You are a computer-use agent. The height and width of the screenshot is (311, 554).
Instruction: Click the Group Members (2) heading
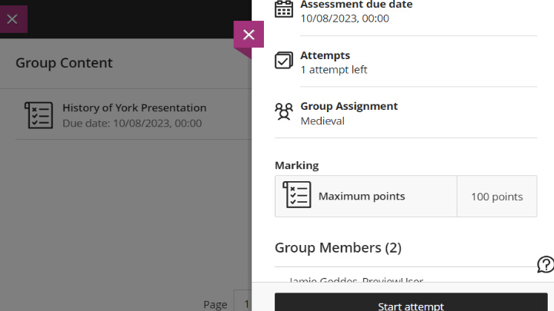(338, 247)
